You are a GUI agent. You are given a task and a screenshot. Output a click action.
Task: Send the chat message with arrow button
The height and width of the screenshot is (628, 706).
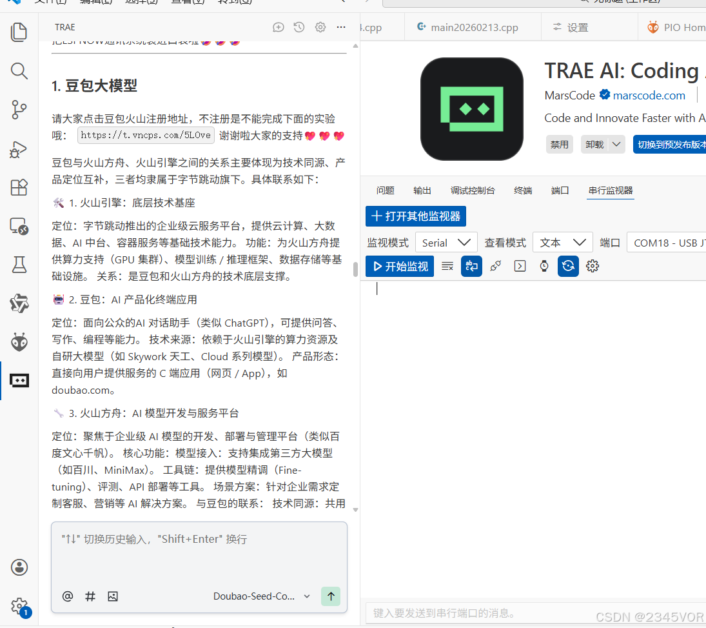point(331,596)
